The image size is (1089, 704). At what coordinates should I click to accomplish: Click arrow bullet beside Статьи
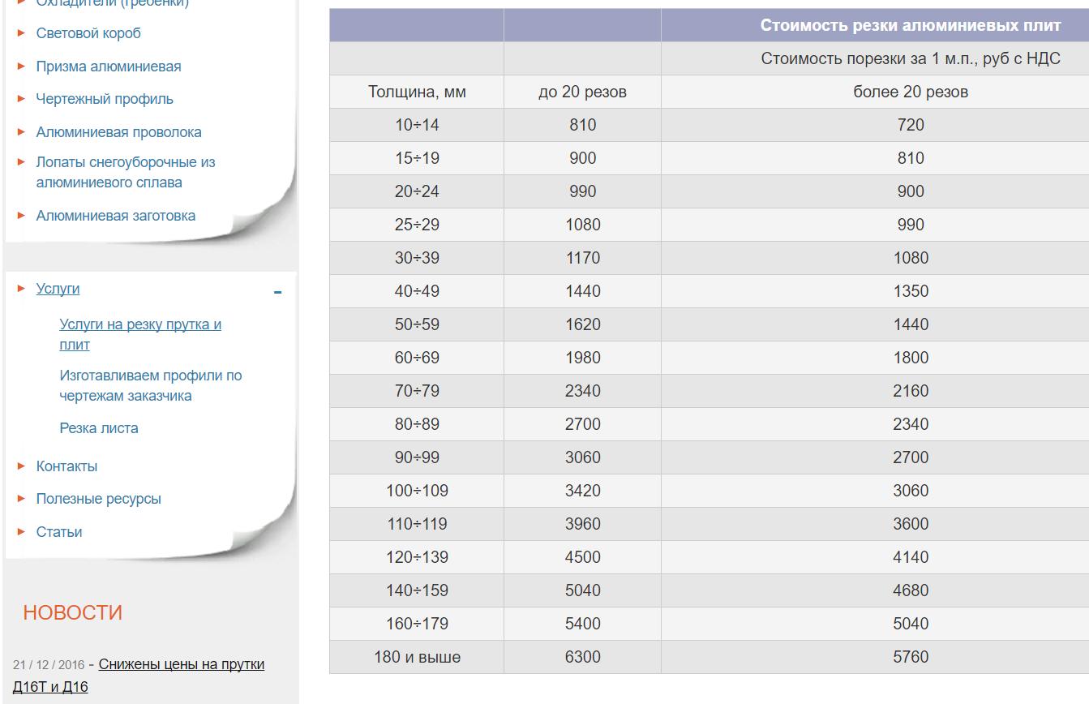point(22,531)
